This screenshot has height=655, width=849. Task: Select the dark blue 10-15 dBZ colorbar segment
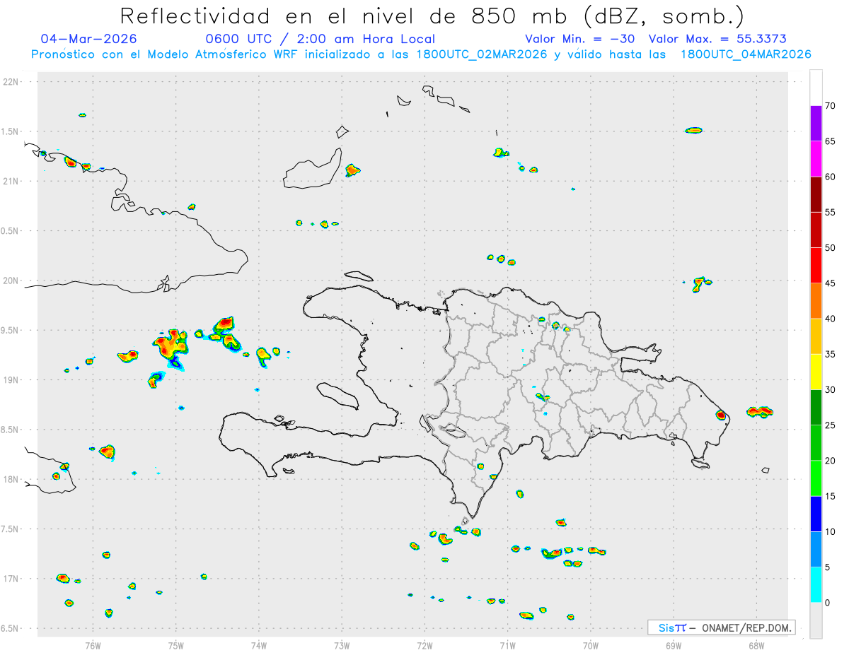[x=816, y=514]
